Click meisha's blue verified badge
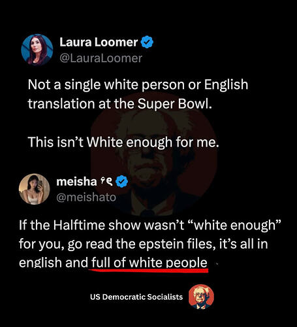 (x=122, y=182)
